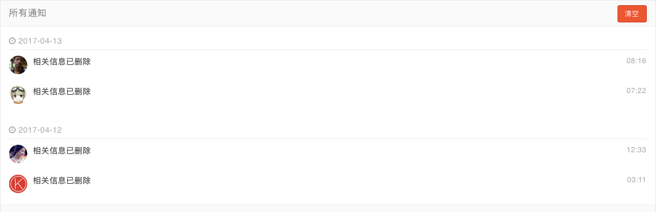
Task: Click the 08:16 timestamp
Action: 636,61
